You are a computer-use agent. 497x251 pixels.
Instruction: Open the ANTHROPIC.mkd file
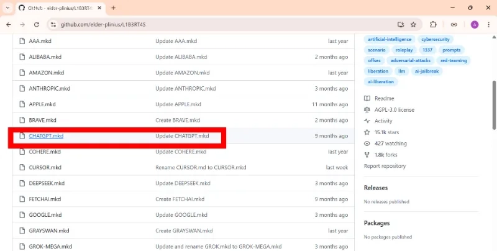coord(50,88)
